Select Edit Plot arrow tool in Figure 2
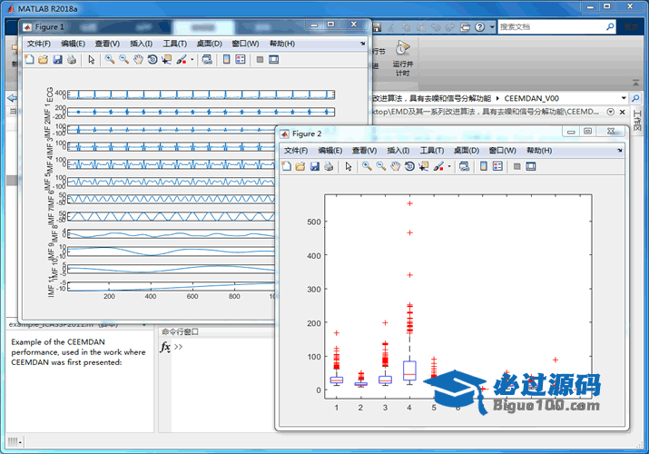This screenshot has width=649, height=454. (x=349, y=166)
